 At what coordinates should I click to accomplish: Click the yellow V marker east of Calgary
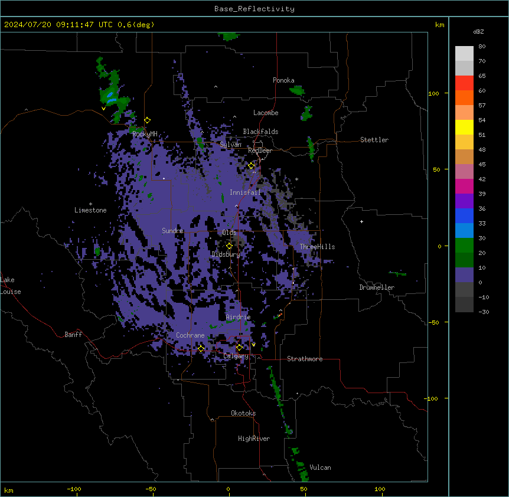(x=253, y=344)
